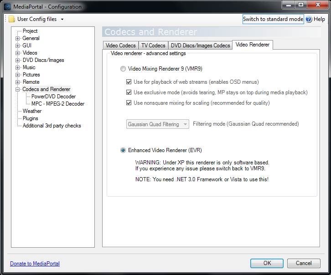Close the MediaPortal Configuration window
Viewport: 331px width, 275px height.
pos(318,5)
